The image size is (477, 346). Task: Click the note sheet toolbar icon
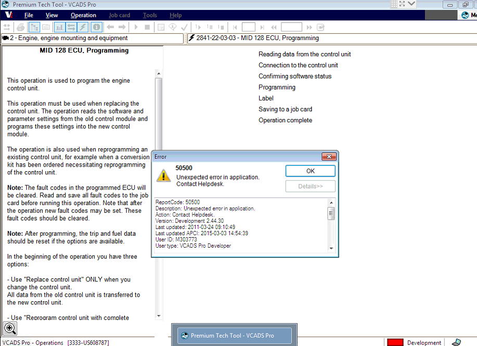click(161, 28)
